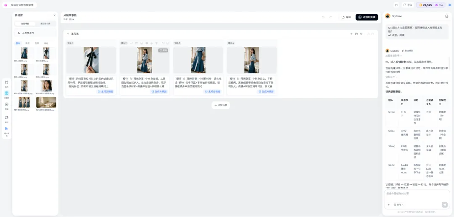Select the 视频 tab in 素材库
Viewport: 454px width, 217px height.
[x=27, y=43]
